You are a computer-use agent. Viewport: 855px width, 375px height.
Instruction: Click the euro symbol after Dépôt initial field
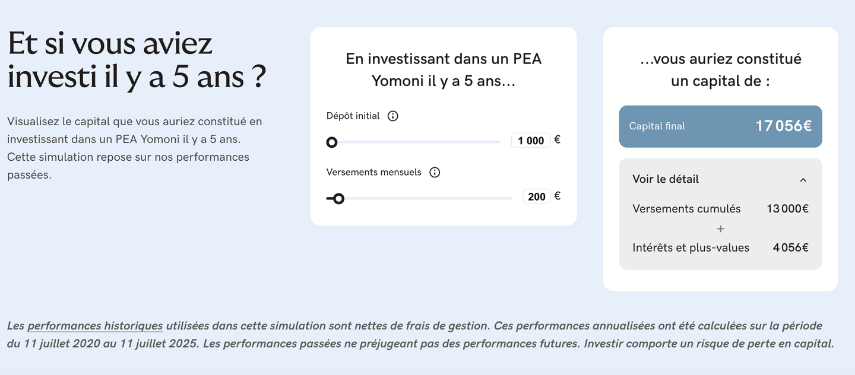click(557, 140)
